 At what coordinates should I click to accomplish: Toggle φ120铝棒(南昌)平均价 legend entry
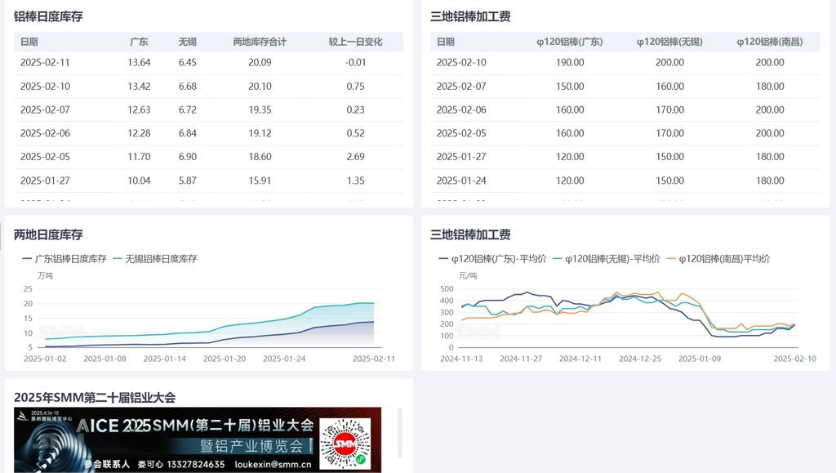tap(718, 258)
